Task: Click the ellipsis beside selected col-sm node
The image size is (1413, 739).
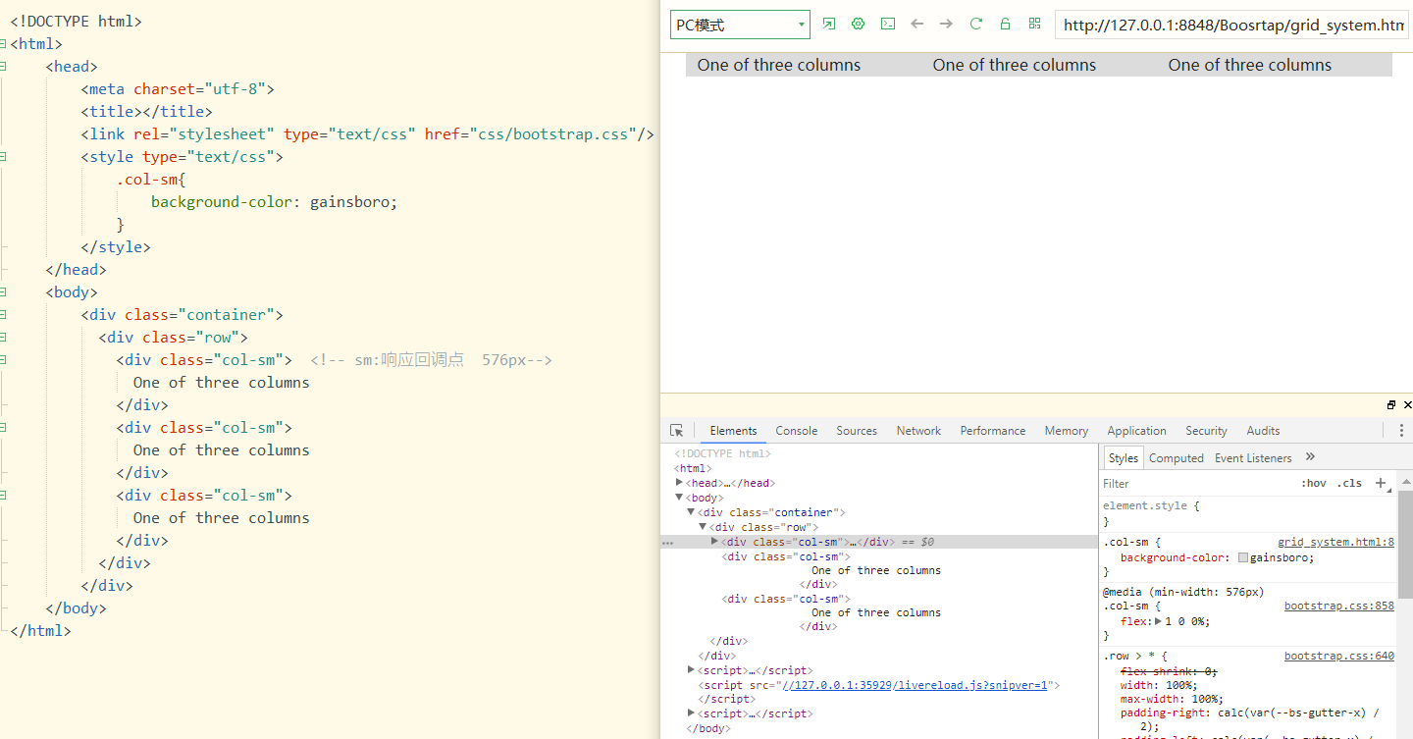Action: (x=667, y=543)
